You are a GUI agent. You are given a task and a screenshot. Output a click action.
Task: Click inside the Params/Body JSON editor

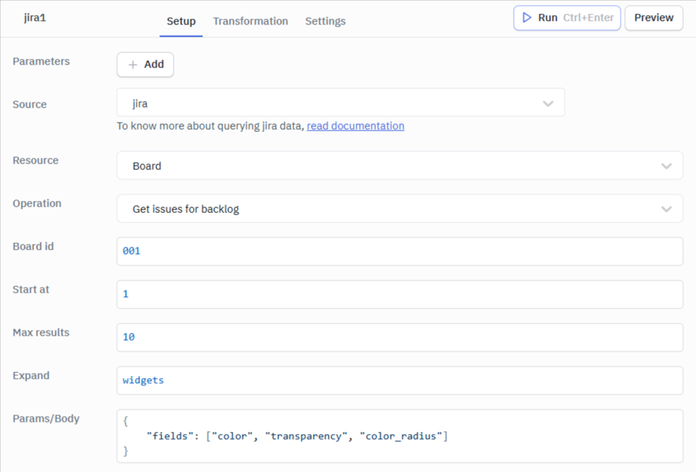coord(400,436)
